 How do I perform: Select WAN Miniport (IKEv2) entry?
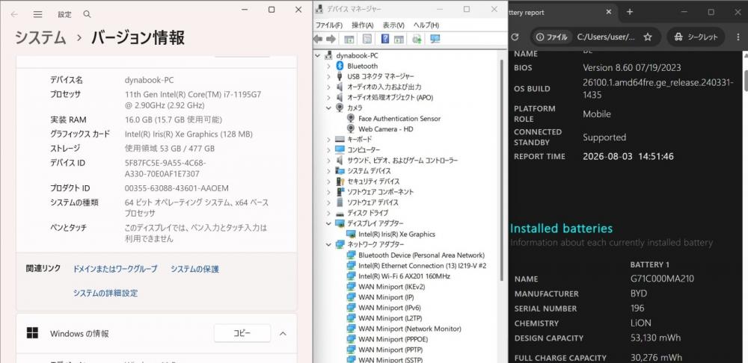(x=391, y=286)
